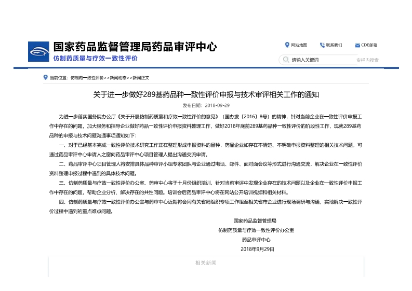Image resolution: width=412 pixels, height=291 pixels.
Task: Click signature line 仿制药质量与疗效一致性评价办公室
Action: coord(256,230)
